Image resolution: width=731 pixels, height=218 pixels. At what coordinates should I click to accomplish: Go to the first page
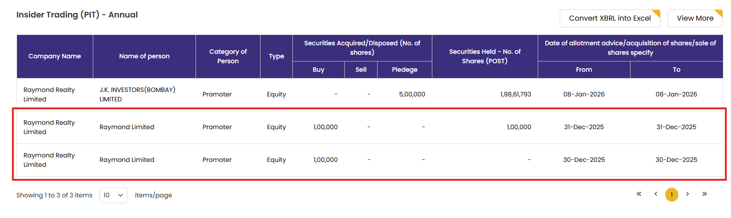639,194
